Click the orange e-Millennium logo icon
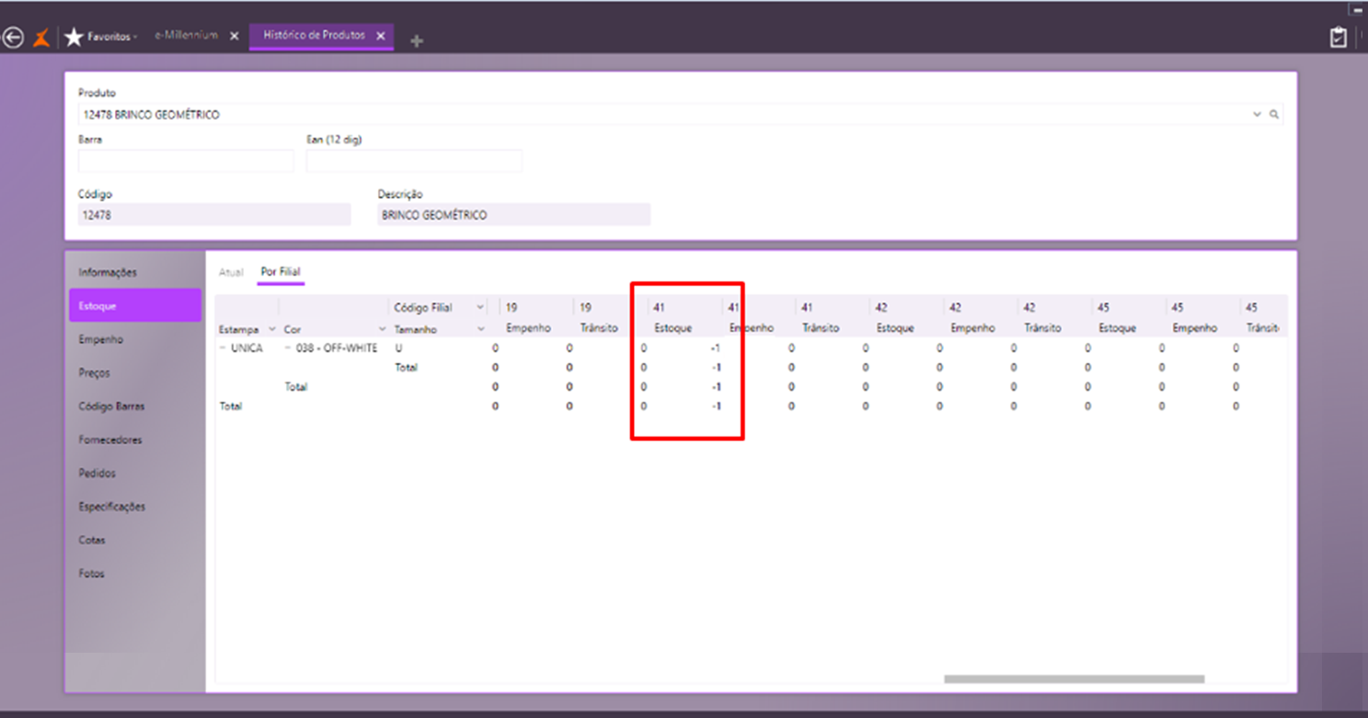This screenshot has width=1368, height=718. coord(41,38)
